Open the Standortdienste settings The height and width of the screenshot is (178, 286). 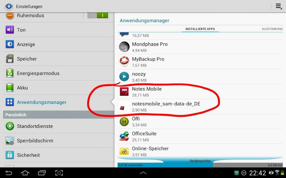coord(59,126)
